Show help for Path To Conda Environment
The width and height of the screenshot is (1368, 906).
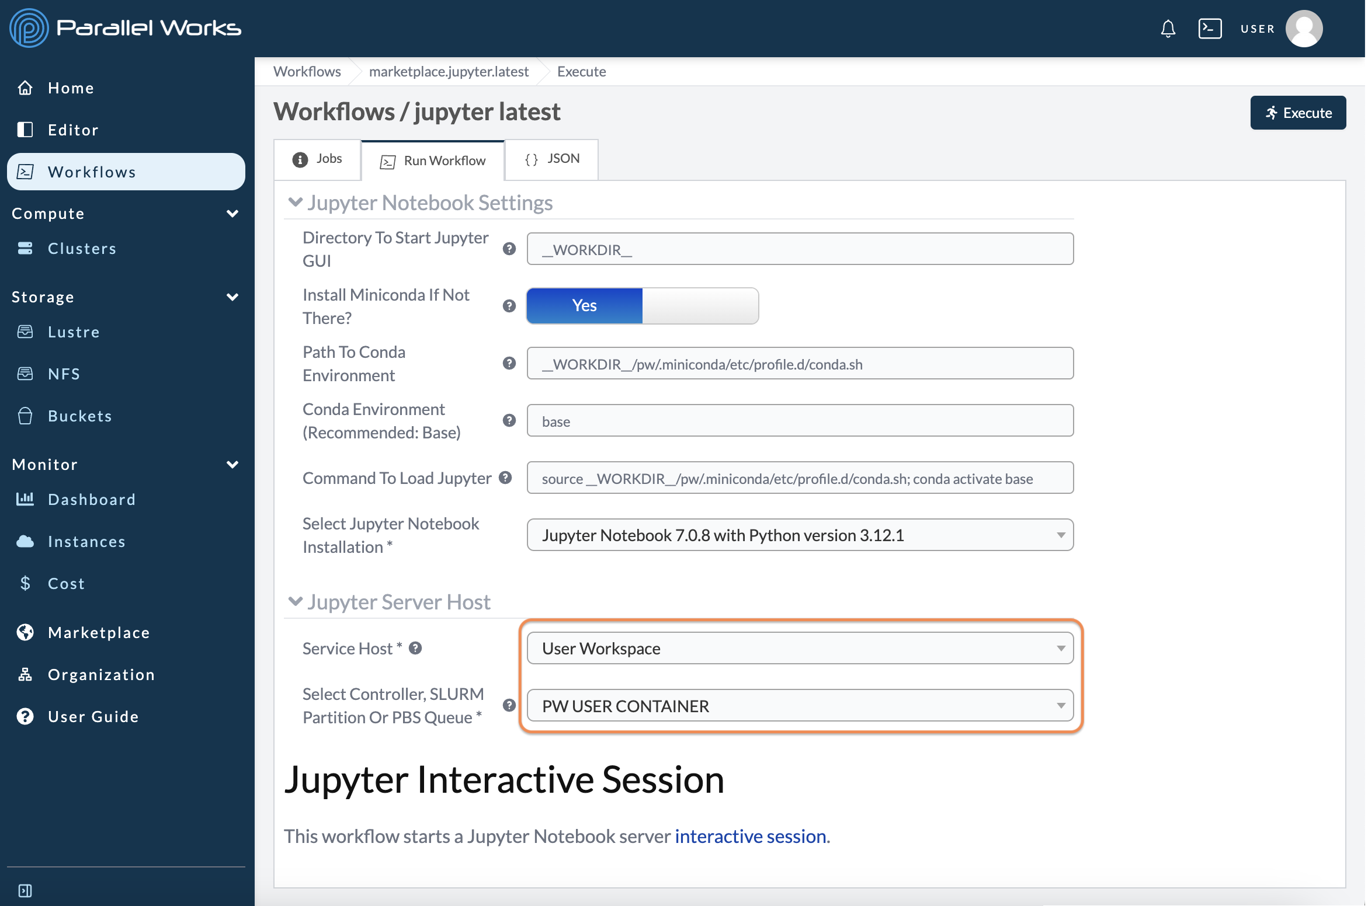click(509, 364)
